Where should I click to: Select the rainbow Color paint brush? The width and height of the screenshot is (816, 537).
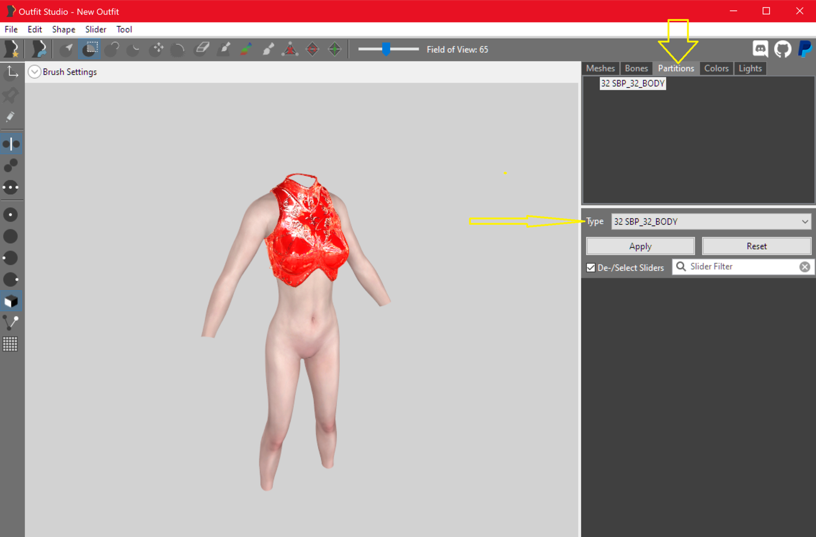(x=246, y=49)
